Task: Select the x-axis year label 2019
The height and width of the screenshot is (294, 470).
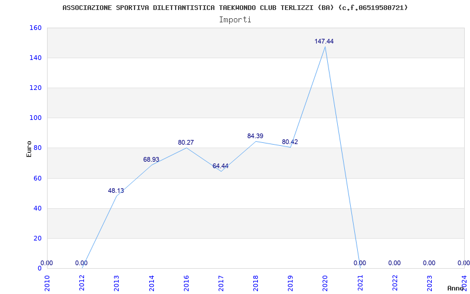Action: tap(291, 283)
